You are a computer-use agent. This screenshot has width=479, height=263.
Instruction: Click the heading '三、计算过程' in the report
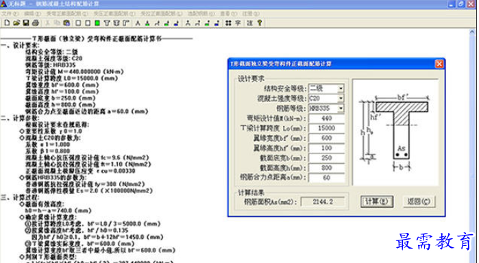(21, 198)
